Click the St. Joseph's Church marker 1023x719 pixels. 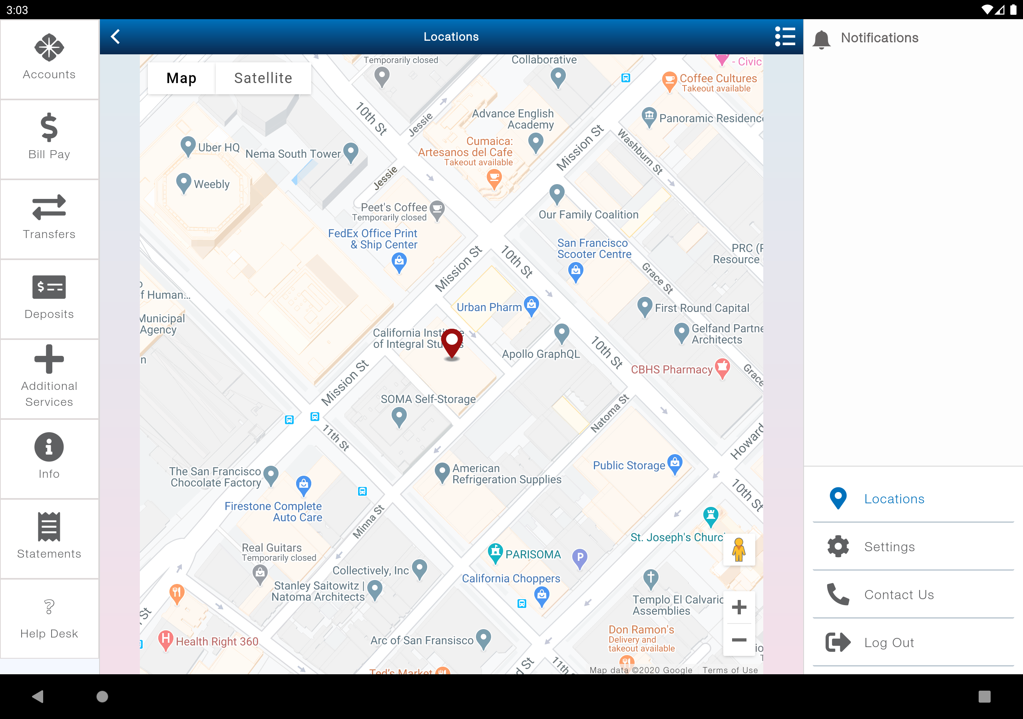click(x=711, y=517)
